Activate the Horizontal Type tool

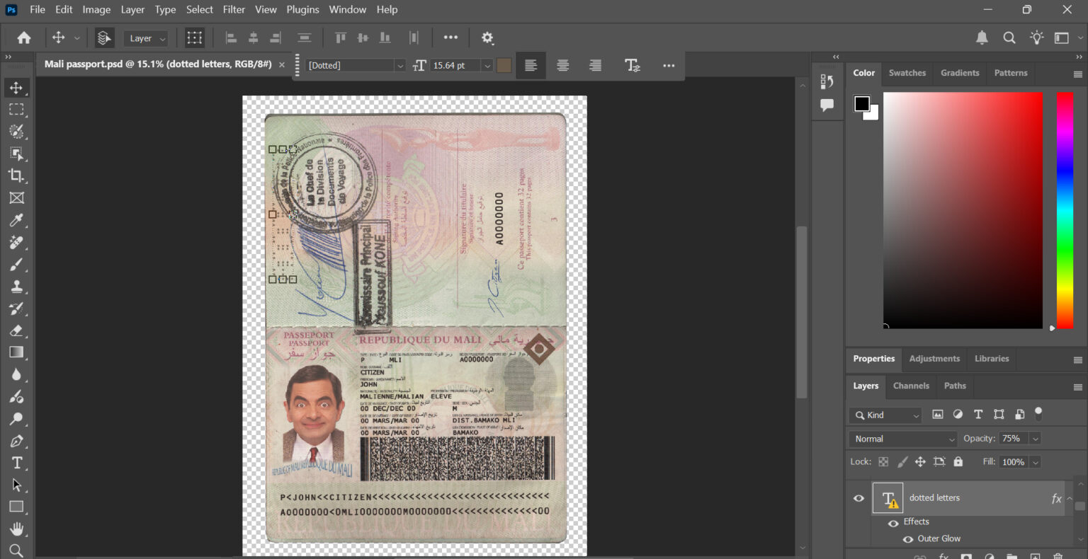[16, 463]
